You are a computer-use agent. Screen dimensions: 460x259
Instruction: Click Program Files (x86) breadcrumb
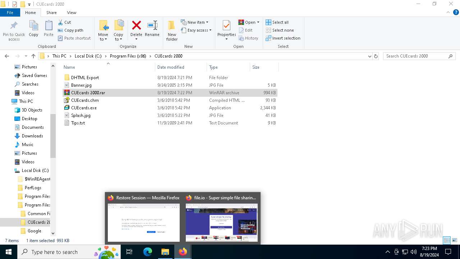click(128, 56)
